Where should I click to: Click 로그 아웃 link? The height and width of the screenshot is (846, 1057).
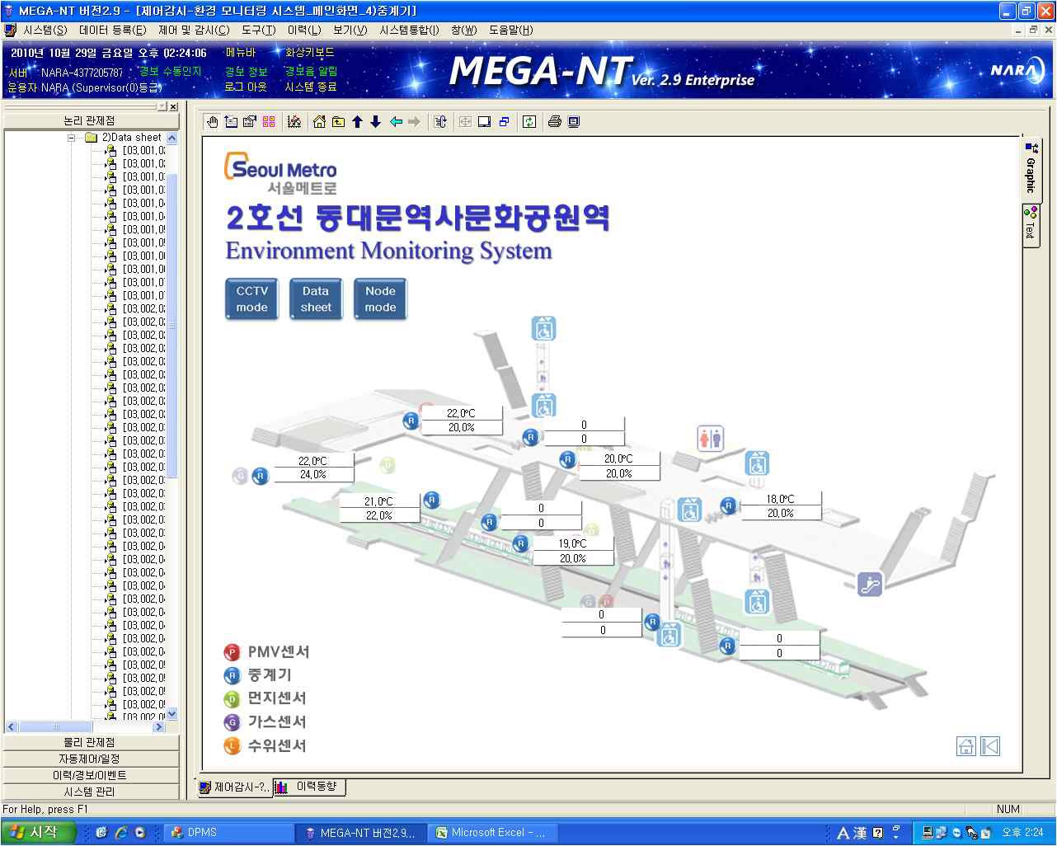coord(245,87)
